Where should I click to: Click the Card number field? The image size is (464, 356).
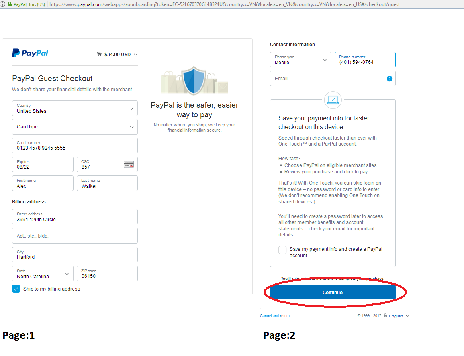(x=75, y=145)
